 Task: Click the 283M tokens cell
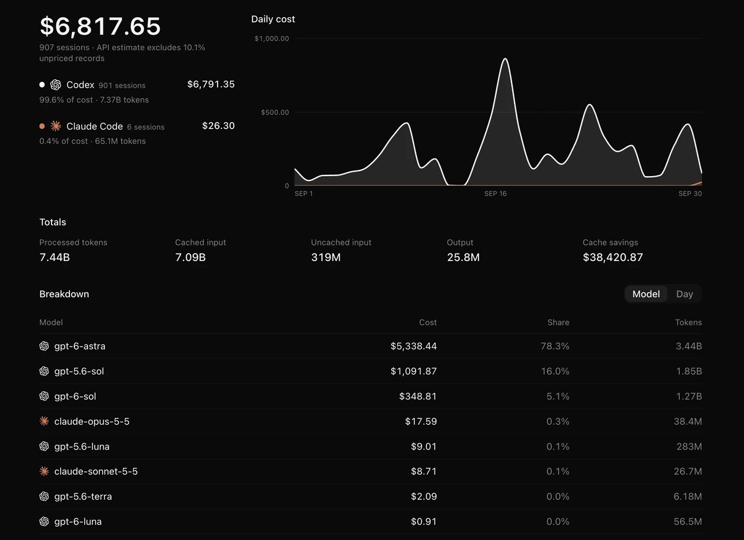(689, 446)
